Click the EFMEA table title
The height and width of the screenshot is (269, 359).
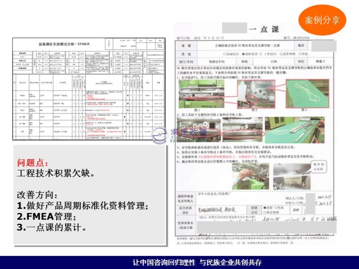click(61, 45)
